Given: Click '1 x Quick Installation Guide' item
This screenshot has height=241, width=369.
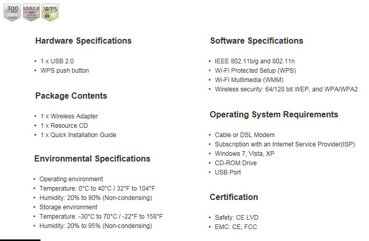Looking at the screenshot, I should (x=78, y=135).
